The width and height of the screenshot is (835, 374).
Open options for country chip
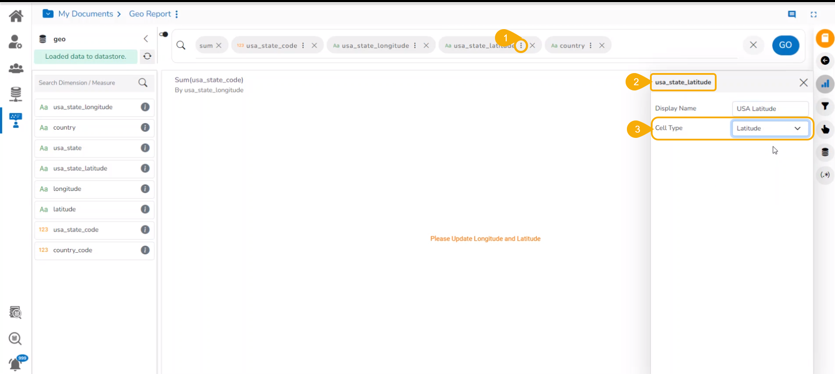coord(590,45)
